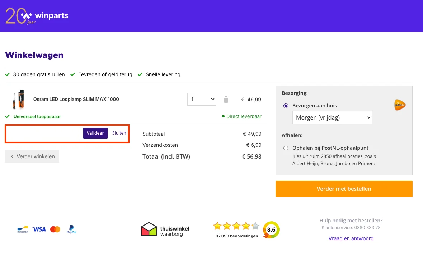Open Vraag en antwoord help page
The width and height of the screenshot is (423, 261).
[351, 238]
